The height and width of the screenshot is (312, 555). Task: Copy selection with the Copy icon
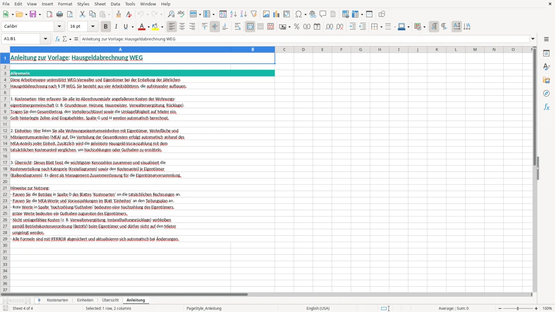point(92,14)
